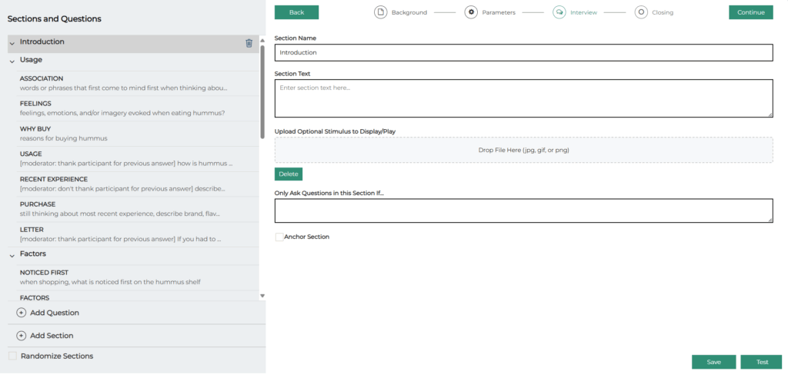The width and height of the screenshot is (788, 381).
Task: Save the interview guide
Action: click(x=713, y=362)
